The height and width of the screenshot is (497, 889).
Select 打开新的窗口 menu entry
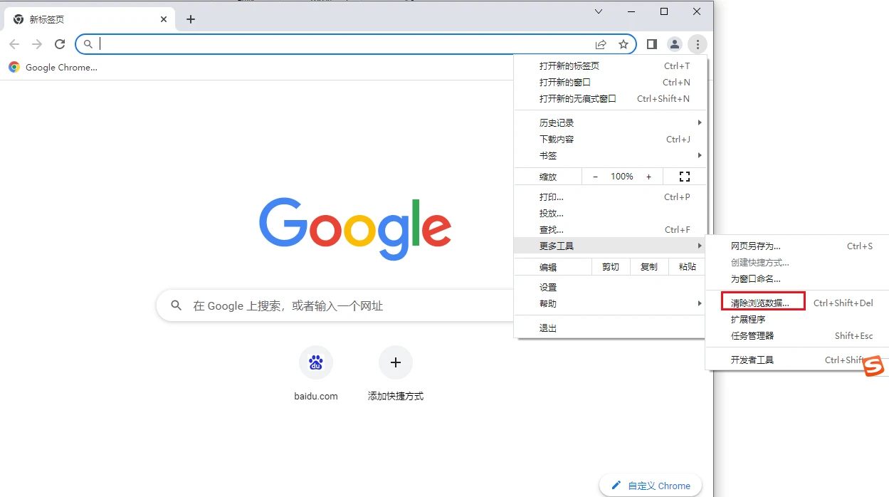coord(611,82)
